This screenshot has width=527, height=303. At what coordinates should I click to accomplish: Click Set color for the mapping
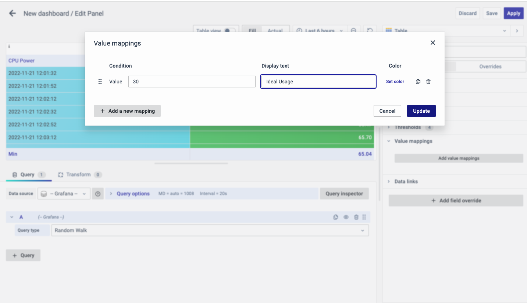(395, 82)
